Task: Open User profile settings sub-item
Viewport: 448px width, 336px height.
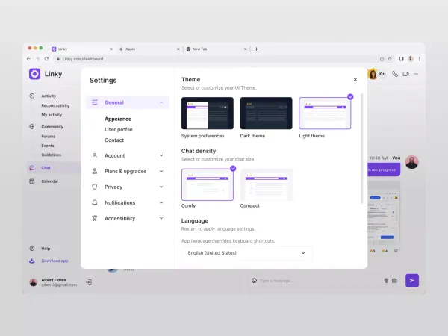Action: tap(119, 129)
